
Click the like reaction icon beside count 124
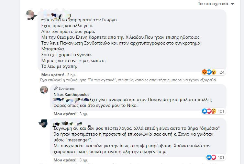(x=209, y=72)
